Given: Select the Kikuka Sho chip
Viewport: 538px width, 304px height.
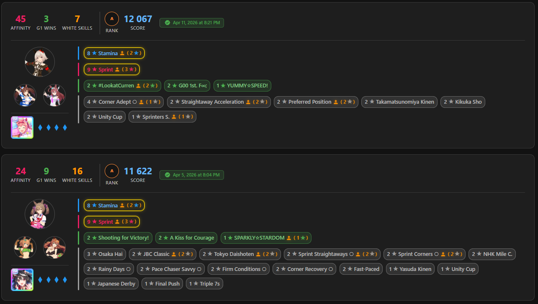Looking at the screenshot, I should (x=463, y=102).
